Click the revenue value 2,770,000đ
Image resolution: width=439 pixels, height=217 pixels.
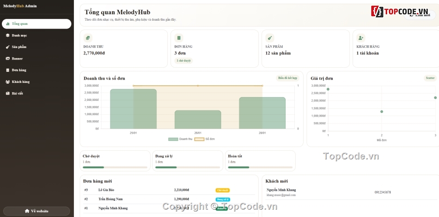click(x=94, y=53)
